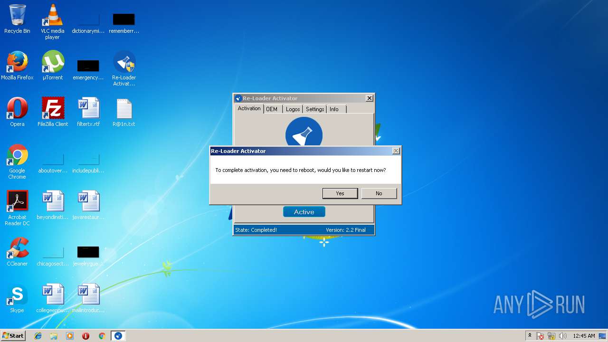Select beyondinsti... Word document icon
Image resolution: width=608 pixels, height=342 pixels.
[53, 205]
